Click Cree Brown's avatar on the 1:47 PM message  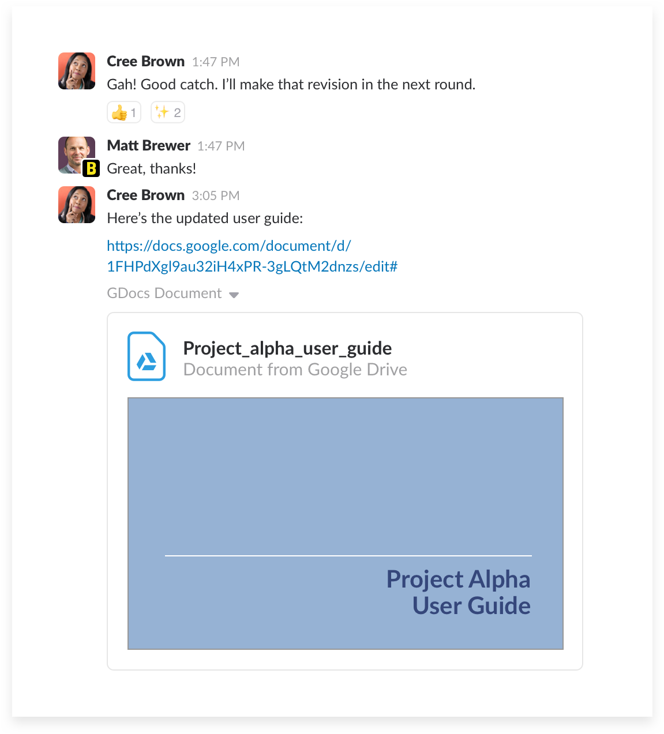pyautogui.click(x=77, y=71)
